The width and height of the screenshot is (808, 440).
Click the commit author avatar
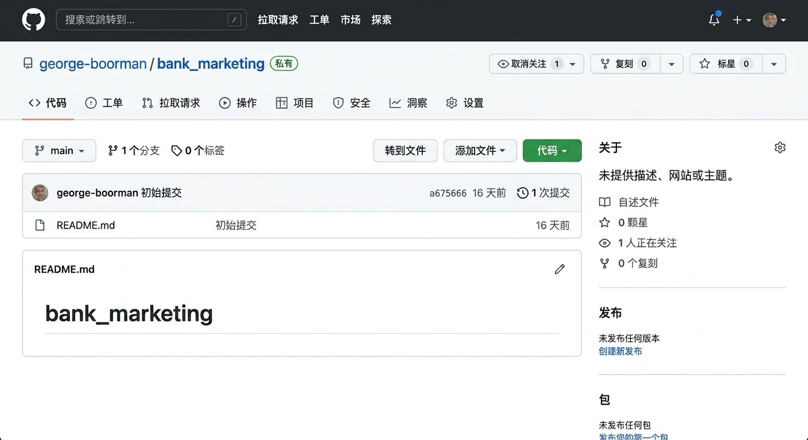click(x=40, y=193)
